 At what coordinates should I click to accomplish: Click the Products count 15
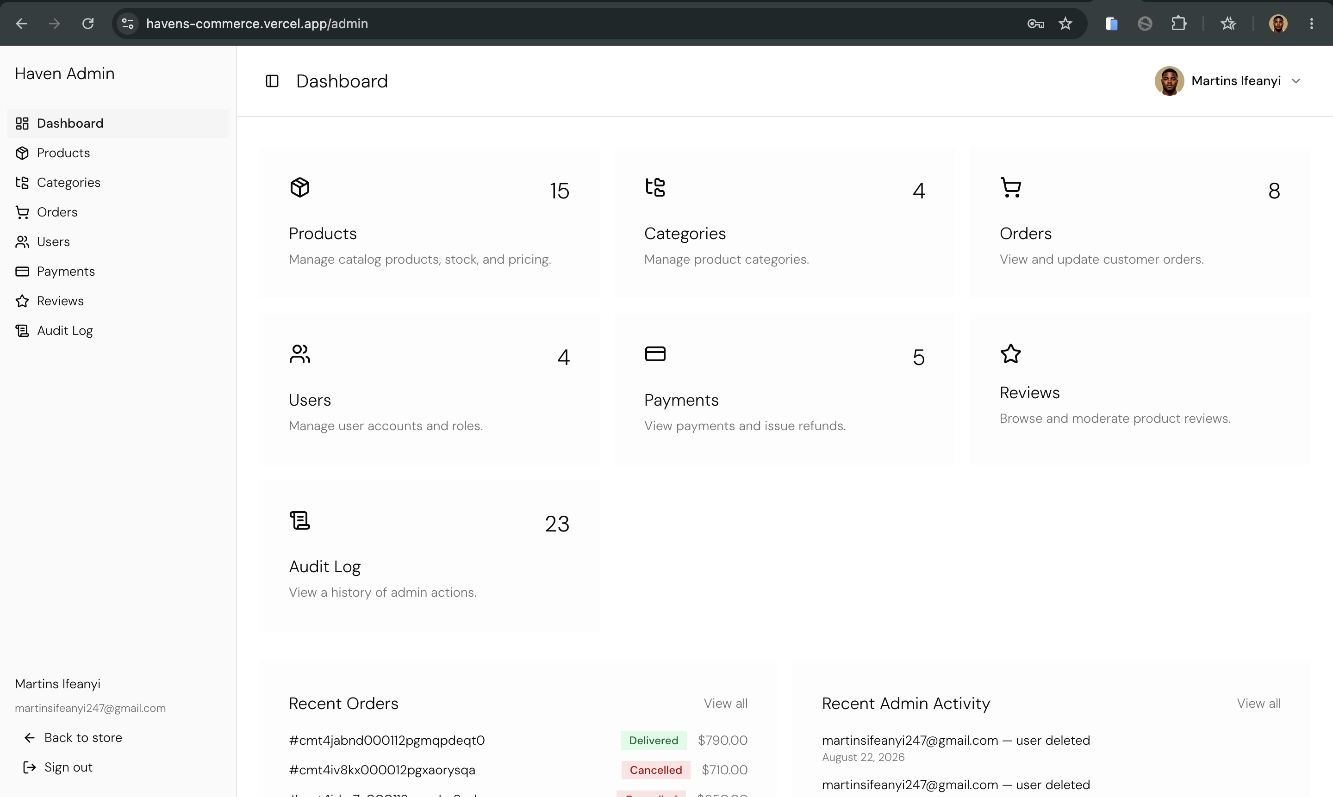[559, 191]
